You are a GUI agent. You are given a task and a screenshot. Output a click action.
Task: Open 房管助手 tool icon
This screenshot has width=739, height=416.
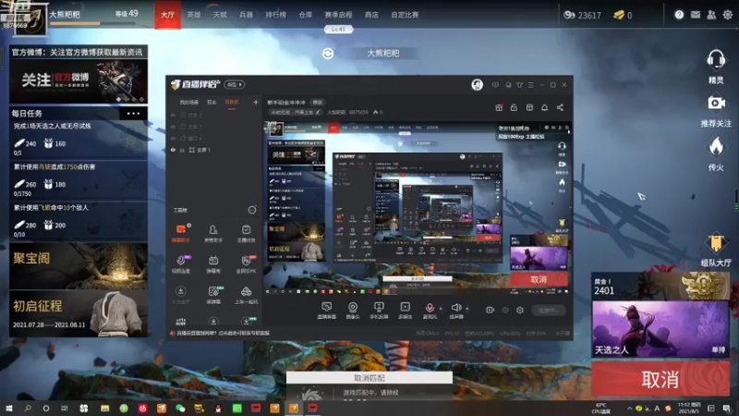[213, 233]
